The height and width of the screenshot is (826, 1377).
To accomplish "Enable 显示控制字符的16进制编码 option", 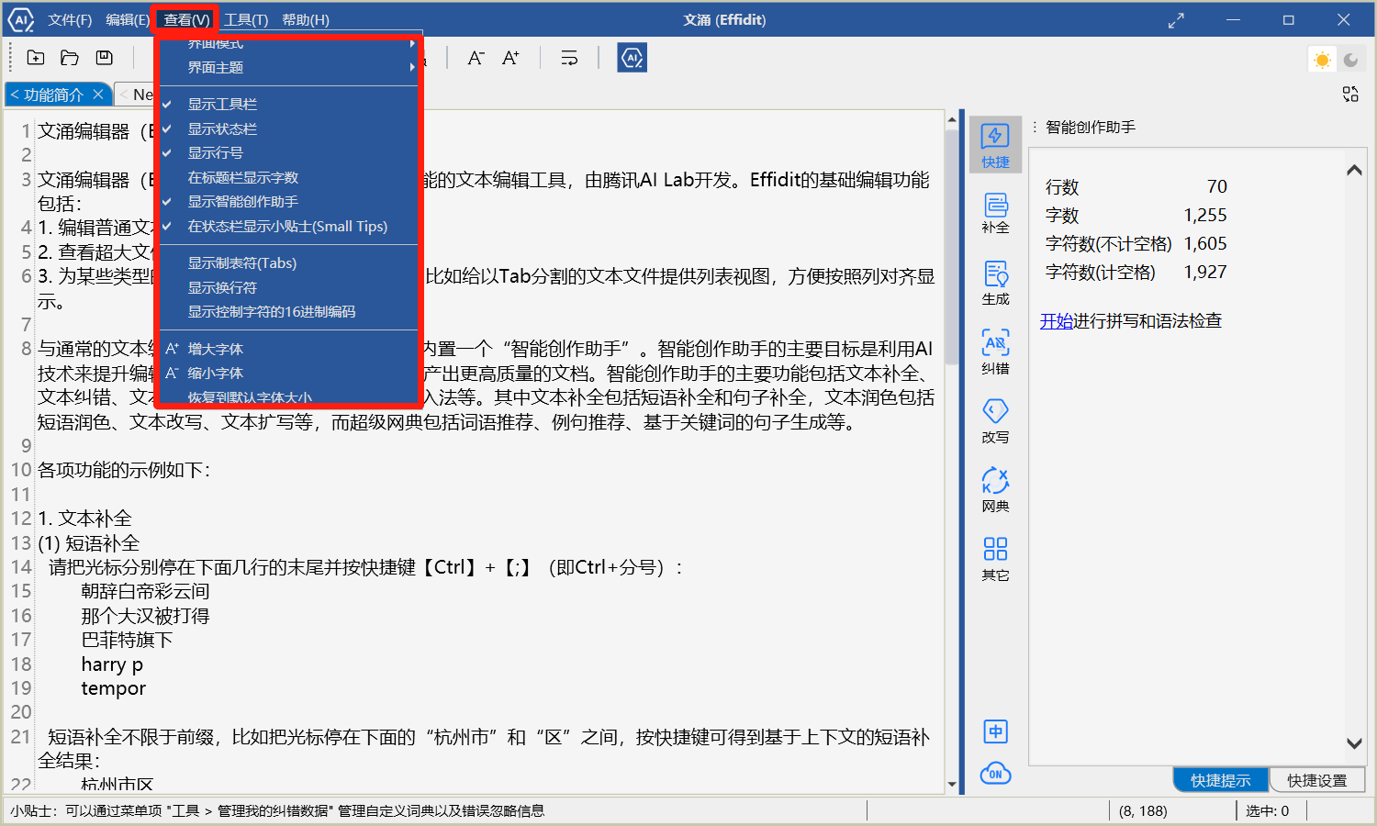I will pyautogui.click(x=288, y=311).
